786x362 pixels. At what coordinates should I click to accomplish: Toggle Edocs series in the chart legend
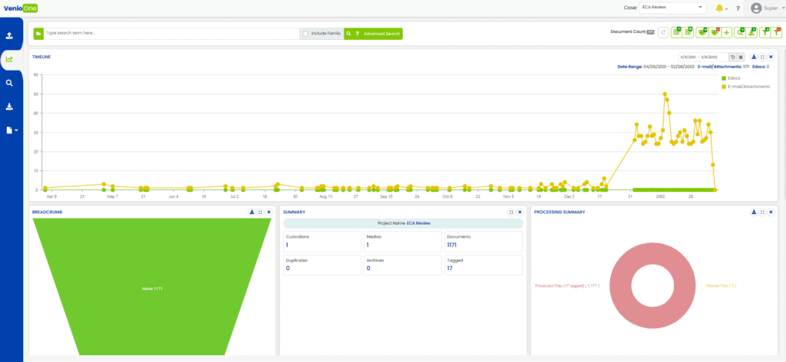click(735, 78)
